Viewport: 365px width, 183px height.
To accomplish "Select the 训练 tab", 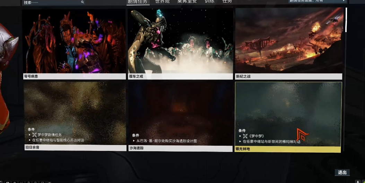I will pyautogui.click(x=209, y=2).
